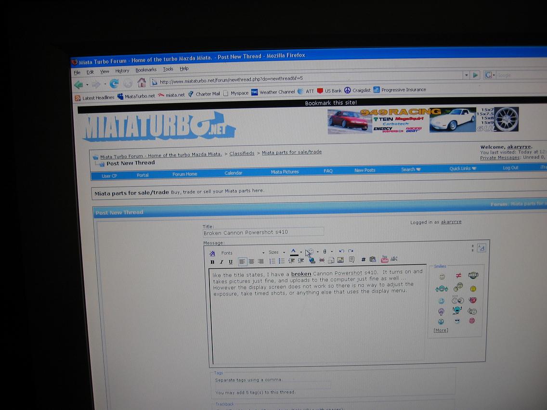The width and height of the screenshot is (547, 410).
Task: Insert a YouTube video tag
Action: coord(384,259)
